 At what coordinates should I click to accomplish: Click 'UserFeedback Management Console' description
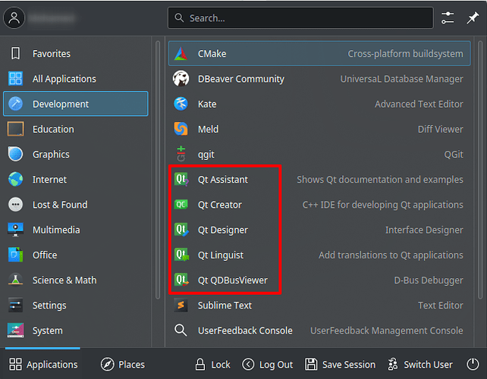coord(386,330)
